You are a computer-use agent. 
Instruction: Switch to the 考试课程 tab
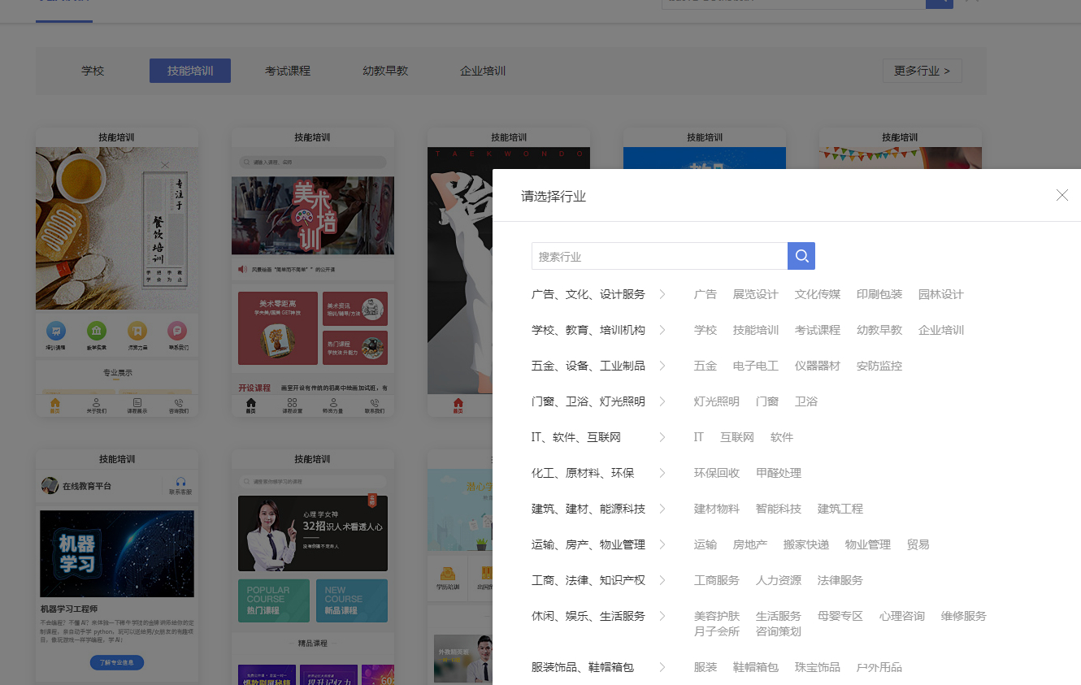pos(287,70)
